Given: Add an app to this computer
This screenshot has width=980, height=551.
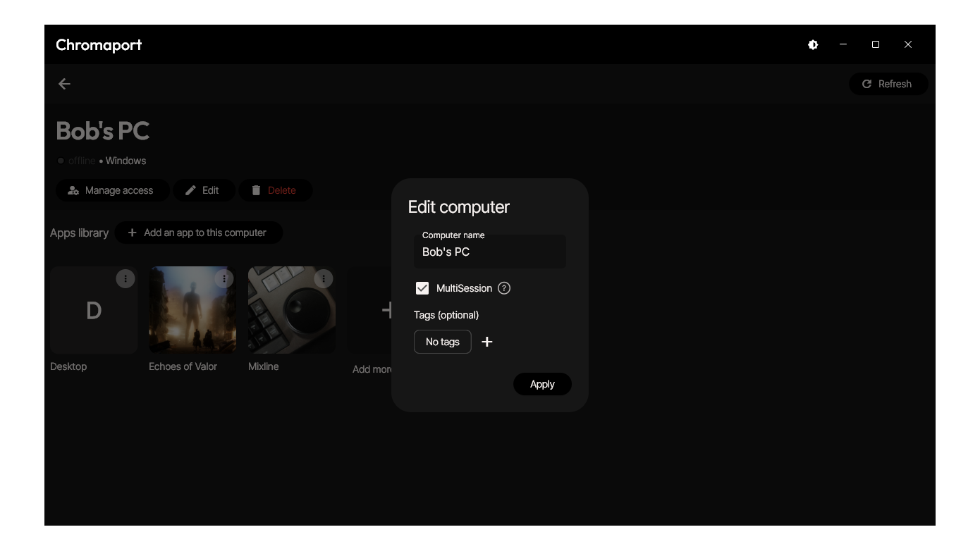Looking at the screenshot, I should click(198, 233).
